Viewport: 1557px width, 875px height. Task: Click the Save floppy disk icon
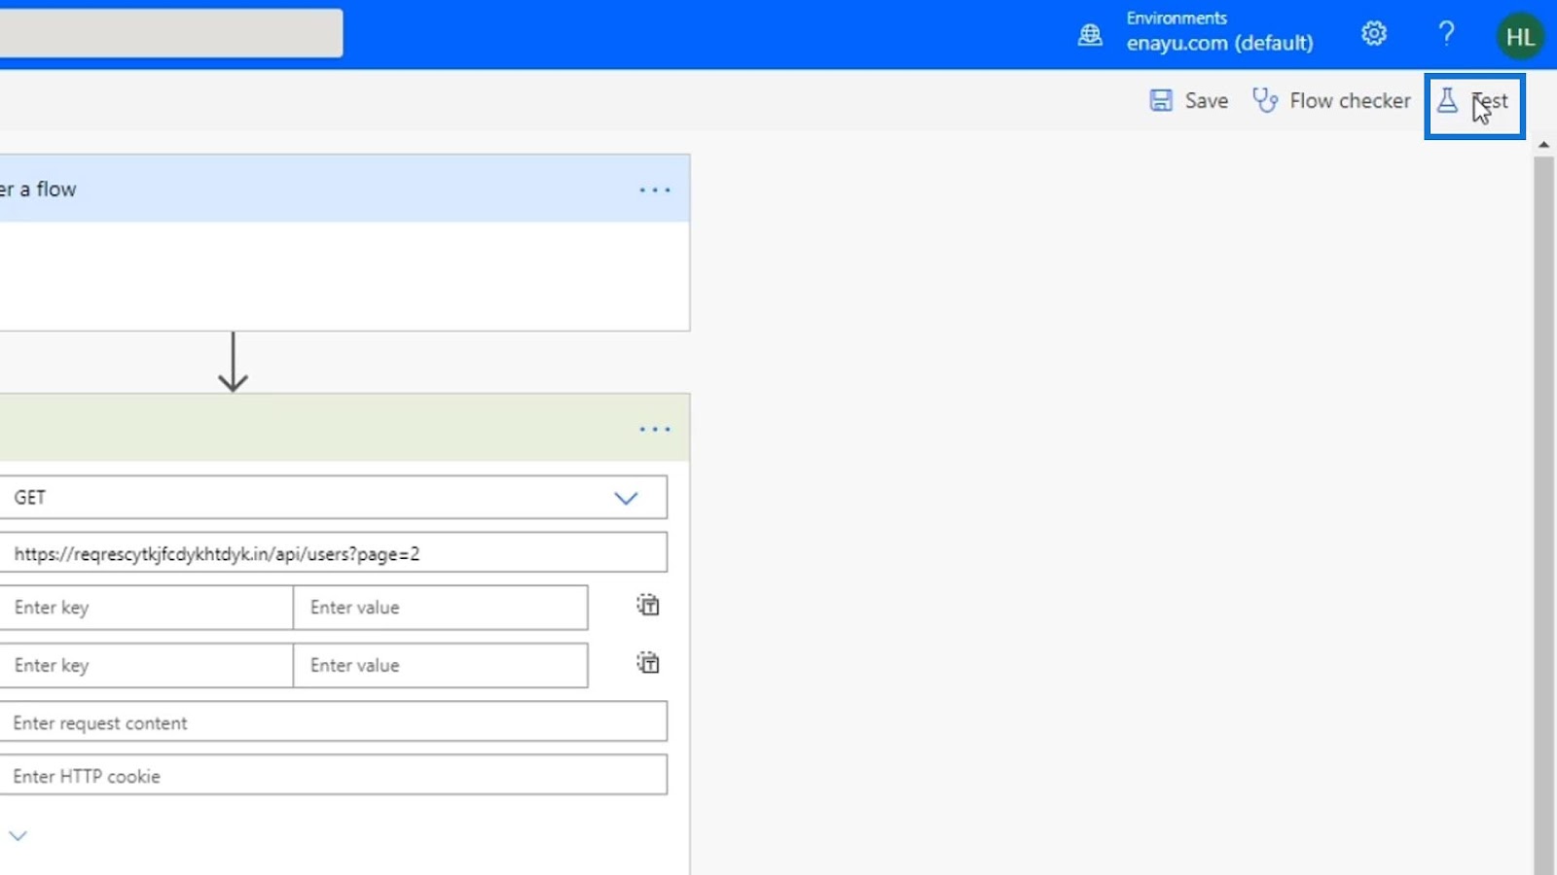pyautogui.click(x=1161, y=100)
